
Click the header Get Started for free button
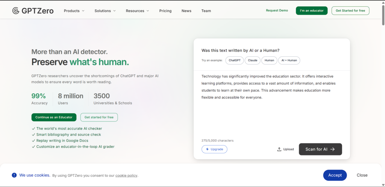[350, 11]
